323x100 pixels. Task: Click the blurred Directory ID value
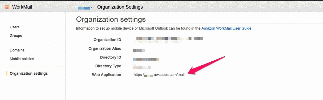point(146,59)
